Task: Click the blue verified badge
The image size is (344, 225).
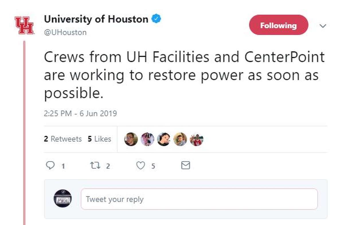Action: pos(156,19)
